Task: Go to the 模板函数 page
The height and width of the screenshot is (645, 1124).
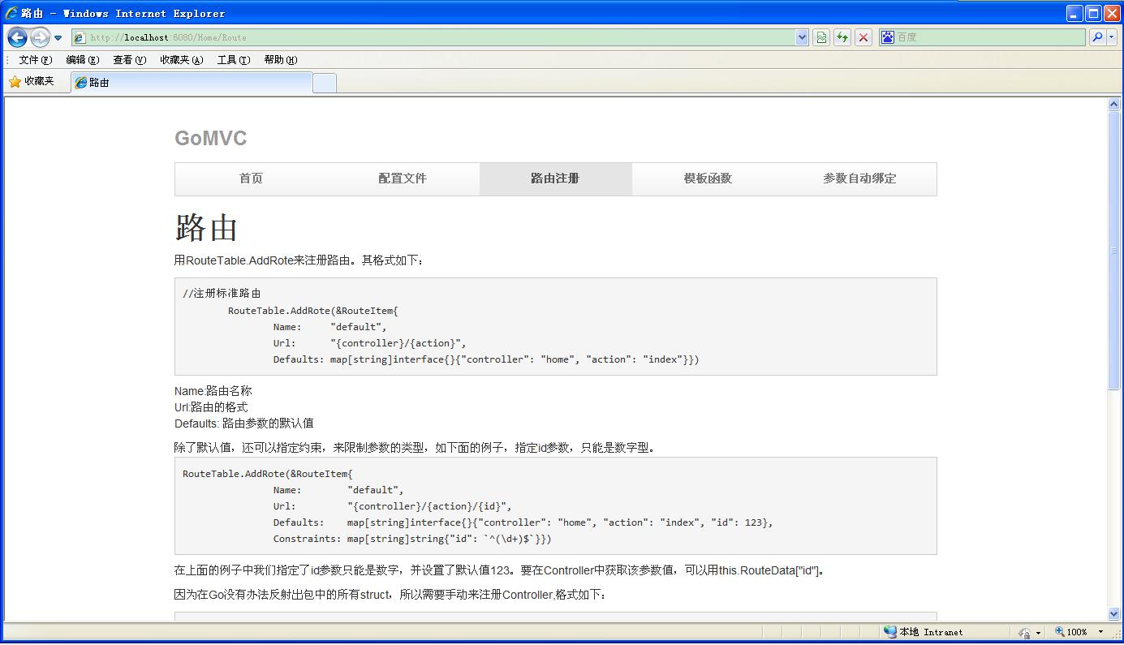Action: [708, 178]
